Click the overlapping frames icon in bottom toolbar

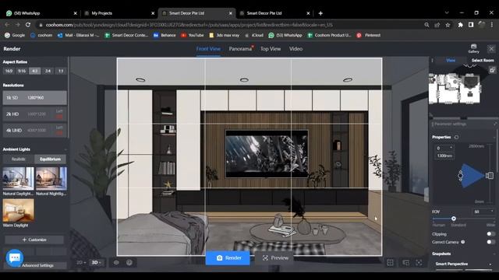[405, 263]
